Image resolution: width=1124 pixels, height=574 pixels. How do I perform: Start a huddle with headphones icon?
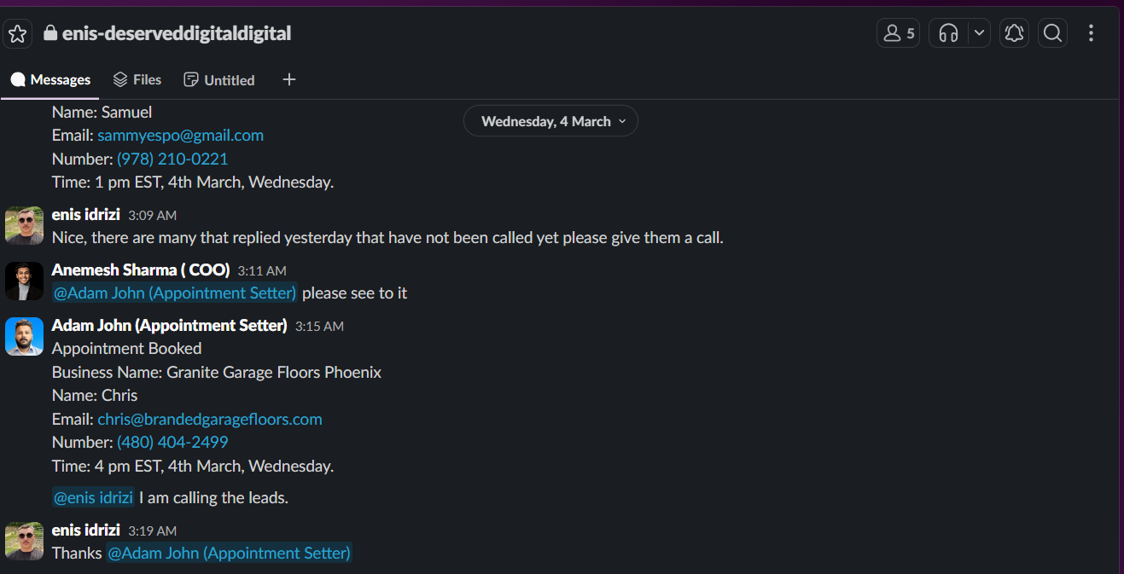pos(948,33)
